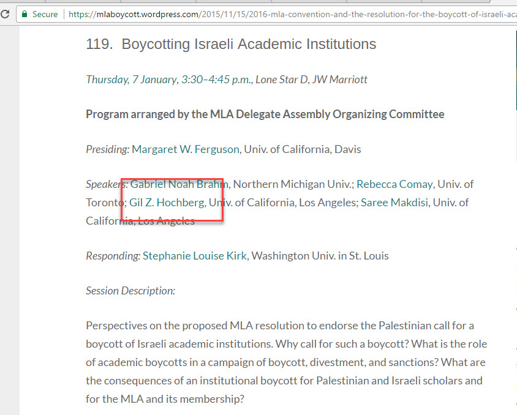Click the green padlock security icon
Image resolution: width=517 pixels, height=415 pixels.
click(24, 13)
